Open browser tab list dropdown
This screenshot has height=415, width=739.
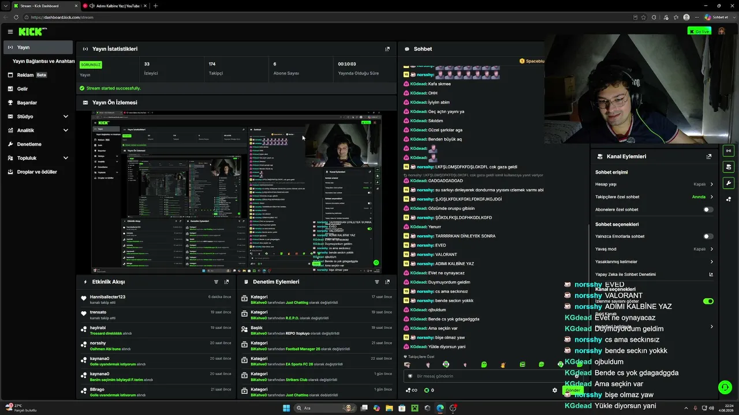point(6,6)
